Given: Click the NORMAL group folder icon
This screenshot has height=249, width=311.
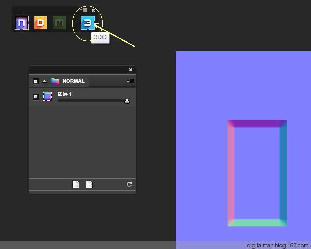Looking at the screenshot, I should coord(55,81).
